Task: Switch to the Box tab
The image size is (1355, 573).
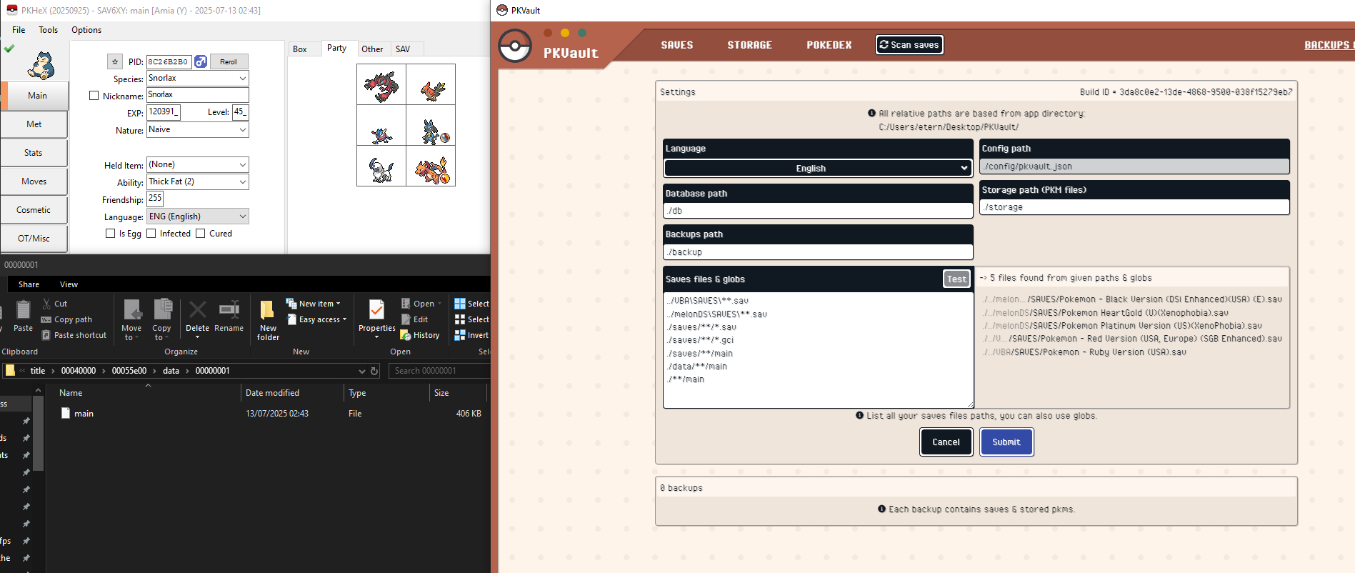Action: (300, 49)
